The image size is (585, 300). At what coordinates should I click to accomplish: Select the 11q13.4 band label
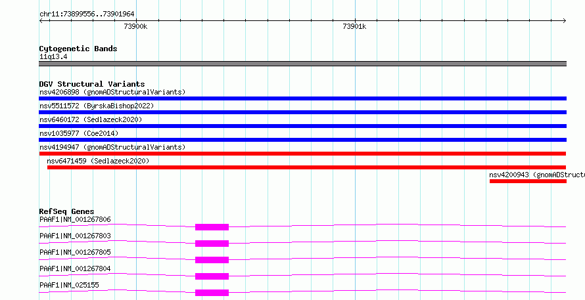[x=53, y=57]
